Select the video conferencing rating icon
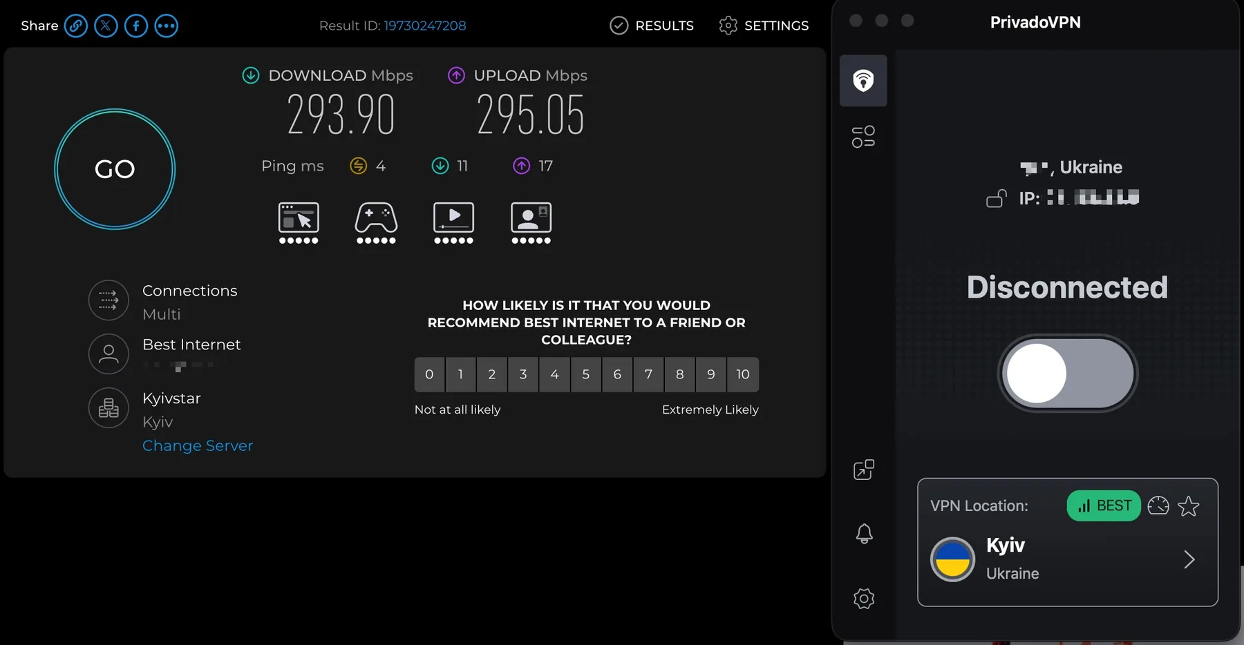Image resolution: width=1244 pixels, height=645 pixels. 531,223
